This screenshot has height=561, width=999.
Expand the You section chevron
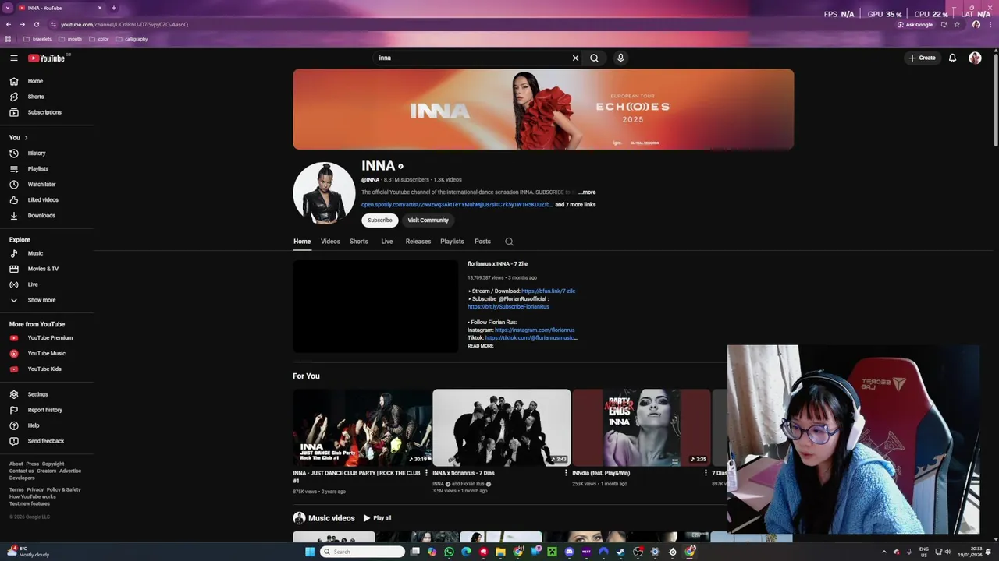[26, 138]
